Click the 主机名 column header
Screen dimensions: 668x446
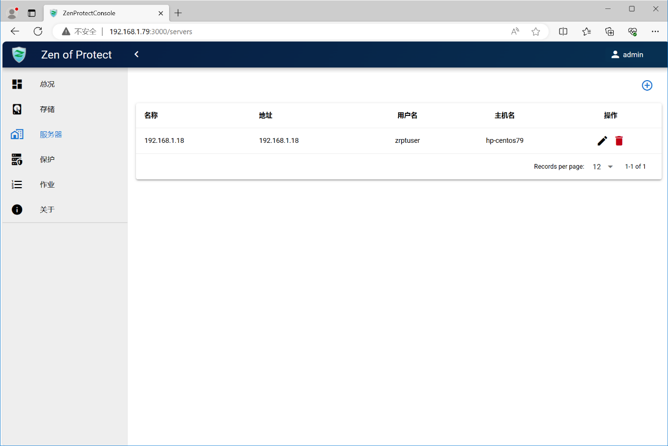click(x=504, y=115)
